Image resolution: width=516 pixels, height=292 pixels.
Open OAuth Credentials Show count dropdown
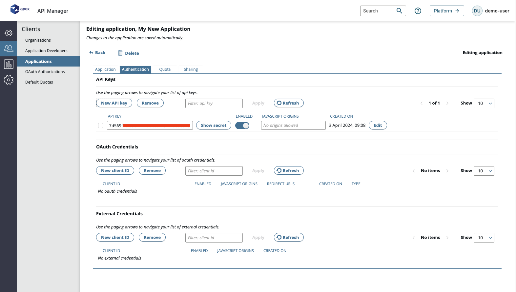[x=484, y=171]
